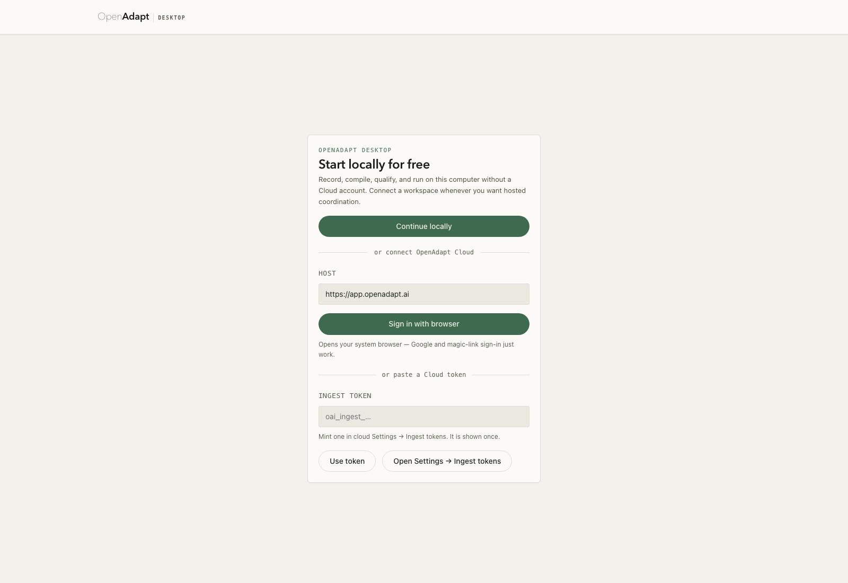Click the Continue locally button
The width and height of the screenshot is (848, 583).
pyautogui.click(x=424, y=226)
